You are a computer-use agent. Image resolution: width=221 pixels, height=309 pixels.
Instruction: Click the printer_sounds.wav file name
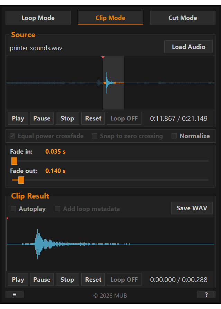36,48
